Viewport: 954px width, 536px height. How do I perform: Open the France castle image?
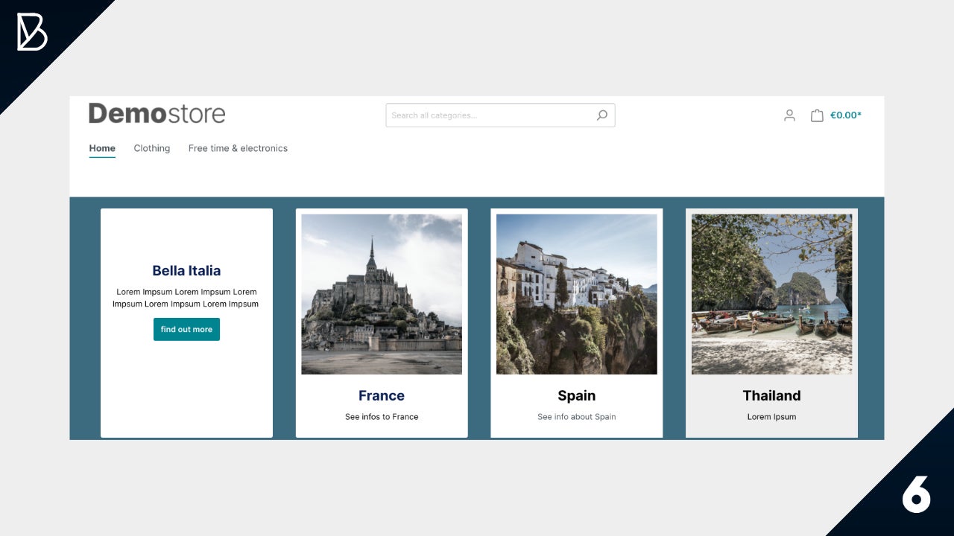[x=382, y=294]
